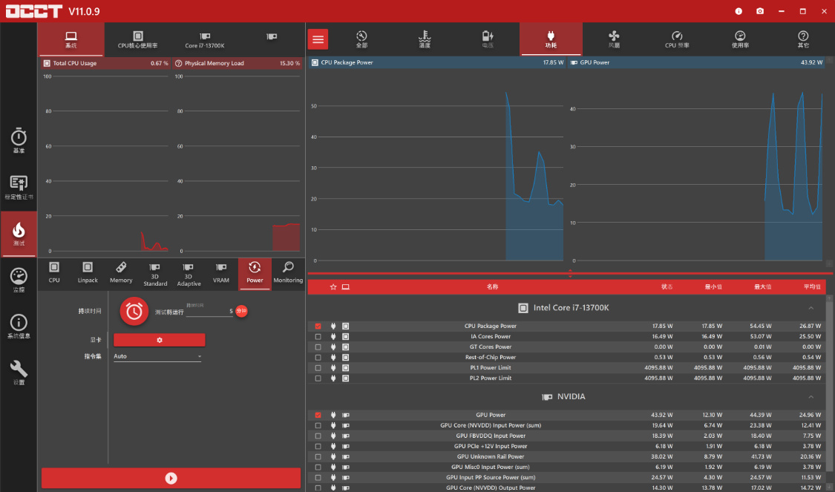The image size is (835, 492).
Task: Show the Other sensors tab
Action: point(803,39)
